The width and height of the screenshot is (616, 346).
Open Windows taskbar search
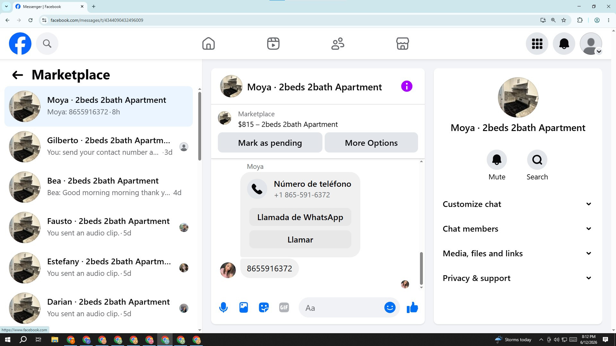click(x=23, y=340)
